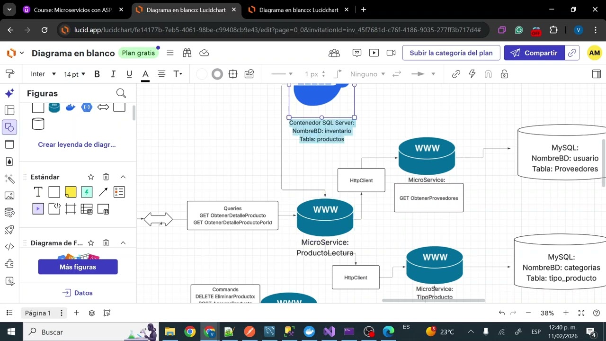
Task: Copy share link next to Compartir
Action: pyautogui.click(x=572, y=53)
